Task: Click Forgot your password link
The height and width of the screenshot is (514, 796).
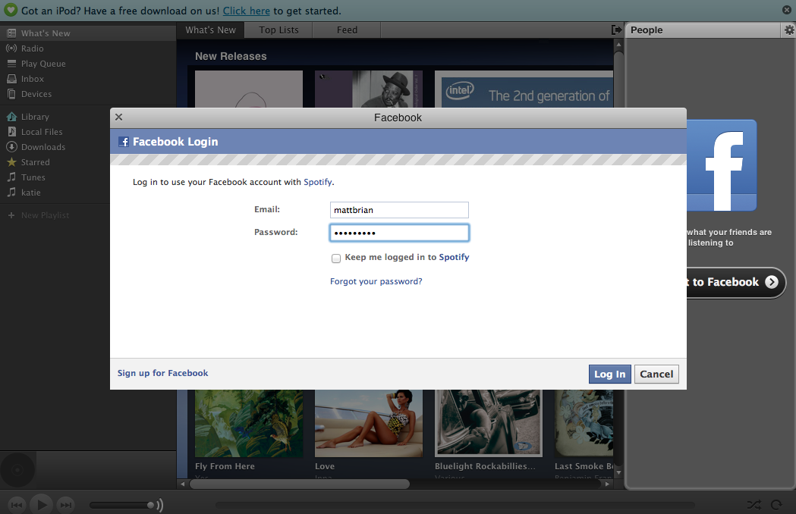Action: click(x=376, y=281)
